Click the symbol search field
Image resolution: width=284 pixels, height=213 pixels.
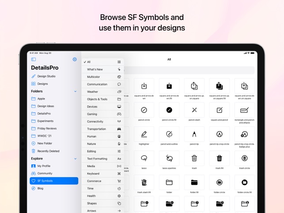(x=189, y=70)
